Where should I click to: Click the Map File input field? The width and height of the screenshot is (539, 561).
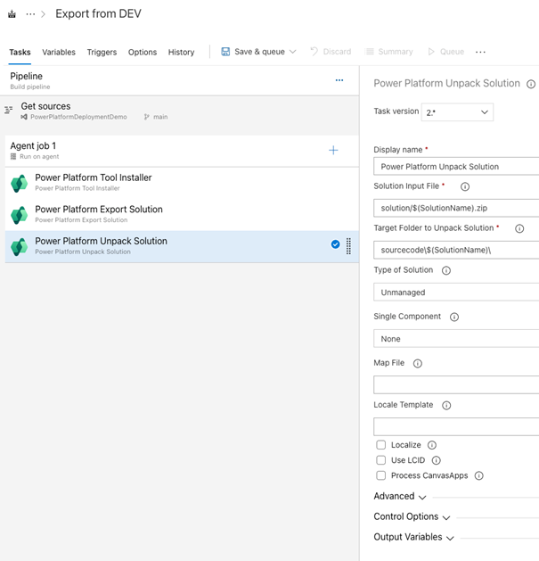[456, 384]
